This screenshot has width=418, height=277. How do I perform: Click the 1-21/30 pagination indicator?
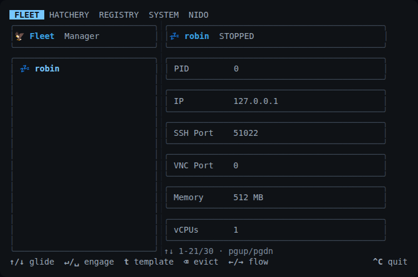tap(196, 251)
